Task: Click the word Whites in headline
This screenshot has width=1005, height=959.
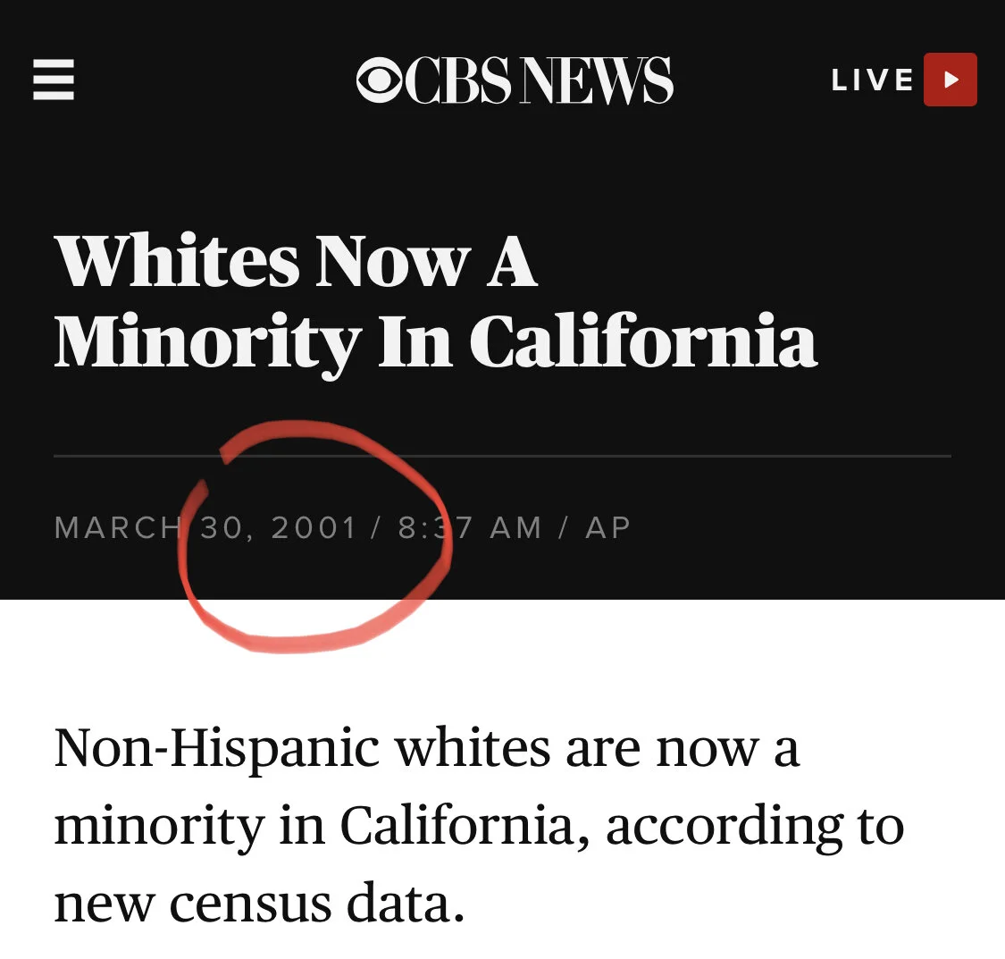Action: click(x=178, y=262)
